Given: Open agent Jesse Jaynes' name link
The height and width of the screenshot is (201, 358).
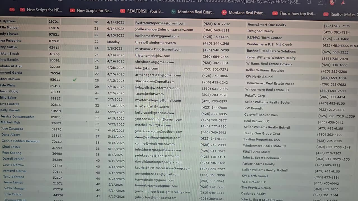Looking at the screenshot, I should click(13, 183).
